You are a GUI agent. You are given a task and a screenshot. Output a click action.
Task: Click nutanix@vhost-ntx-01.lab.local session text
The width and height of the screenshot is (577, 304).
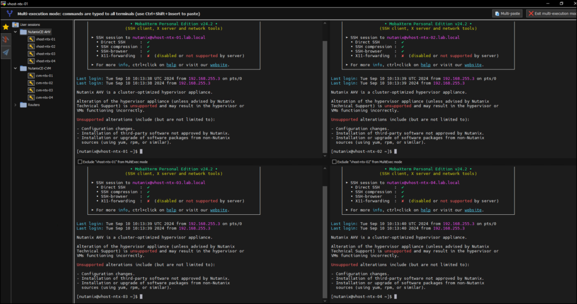click(169, 38)
